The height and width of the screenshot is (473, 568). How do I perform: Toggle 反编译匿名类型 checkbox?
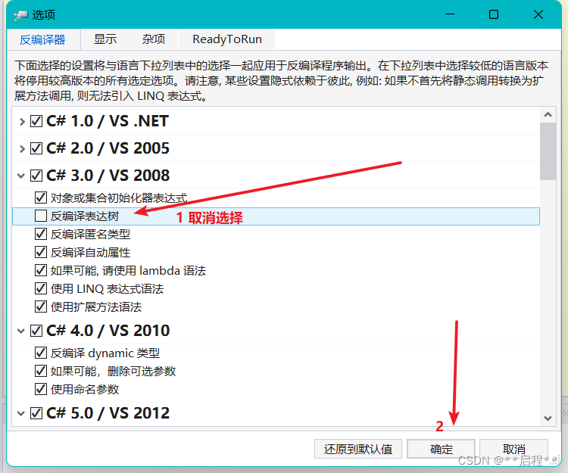(x=41, y=234)
